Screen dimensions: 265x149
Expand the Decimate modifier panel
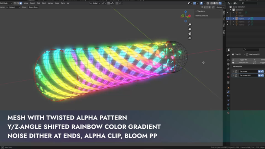tap(234, 72)
